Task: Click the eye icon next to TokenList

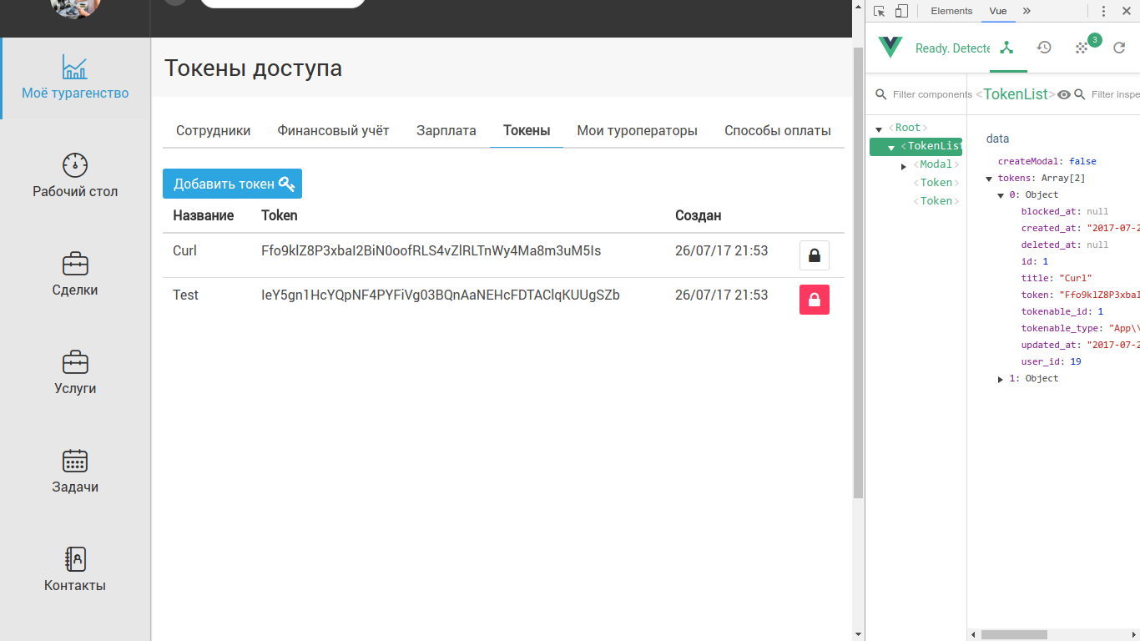Action: 1064,94
